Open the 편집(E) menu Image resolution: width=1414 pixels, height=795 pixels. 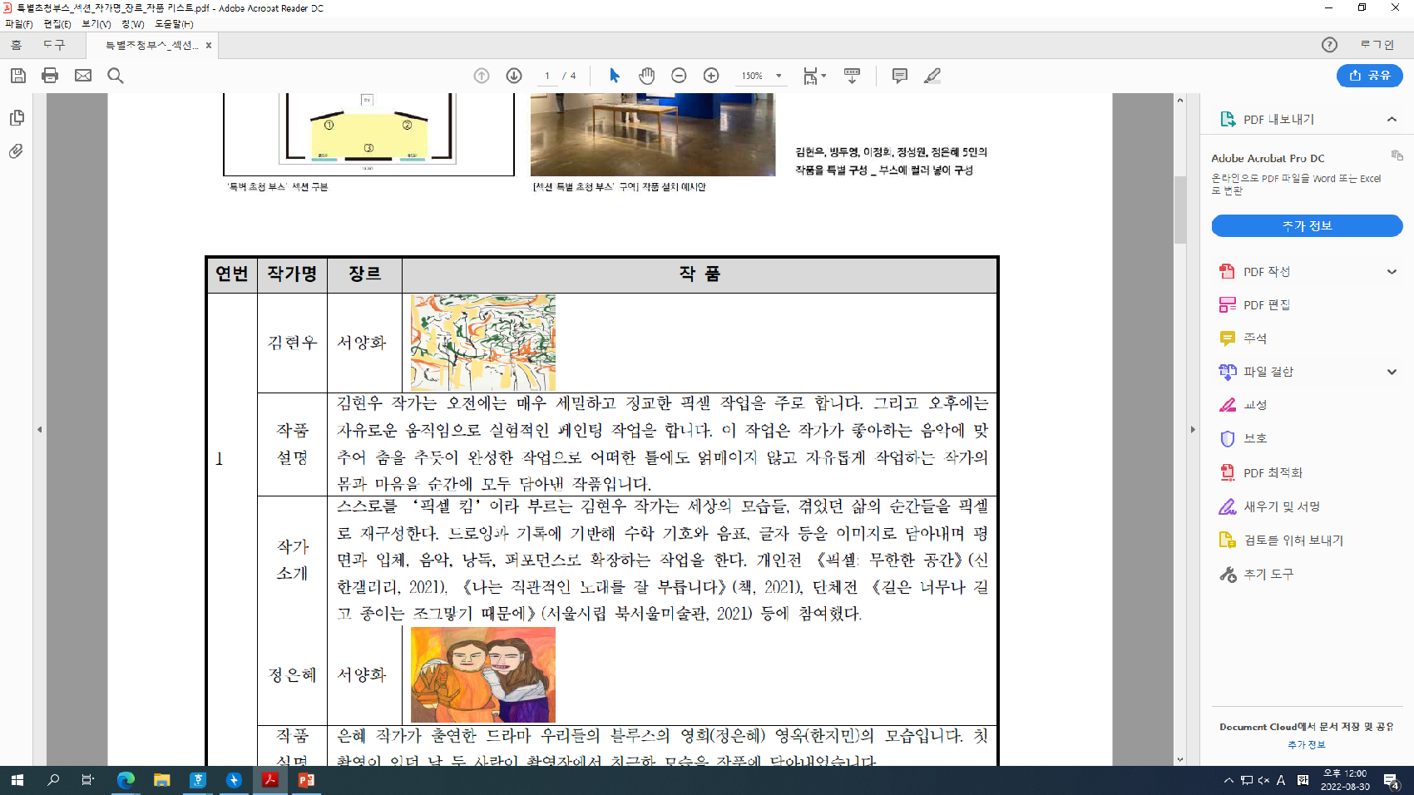[x=57, y=24]
